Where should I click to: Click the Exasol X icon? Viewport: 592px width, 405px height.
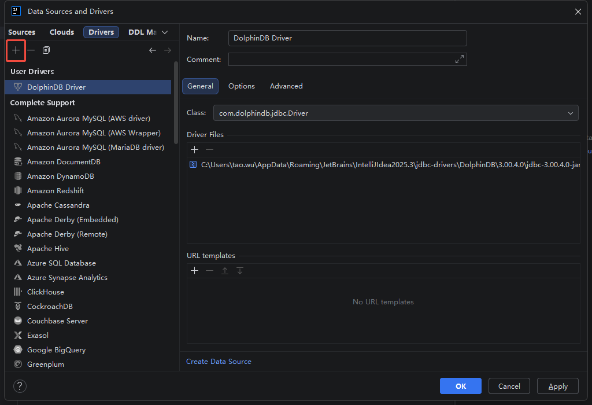pyautogui.click(x=18, y=335)
